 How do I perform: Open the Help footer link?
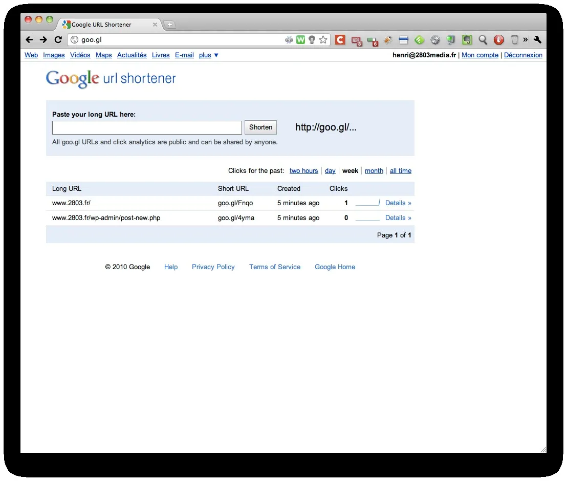click(171, 267)
